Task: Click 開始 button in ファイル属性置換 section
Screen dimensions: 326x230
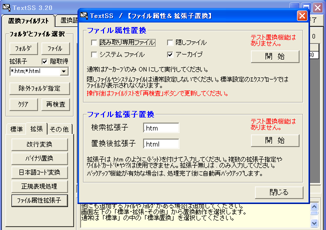Action: (x=275, y=56)
